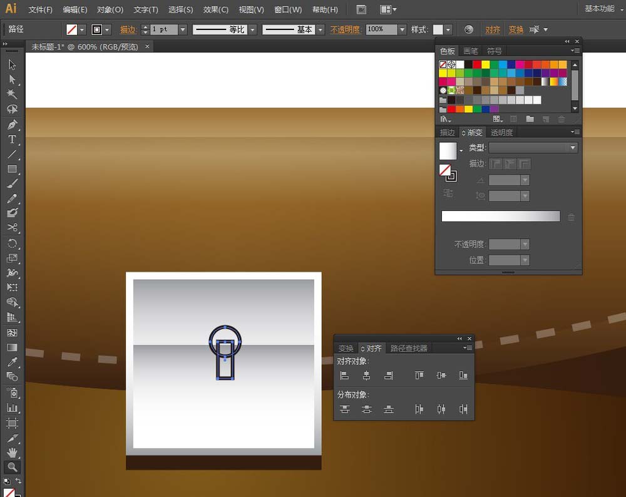This screenshot has height=497, width=626.
Task: Click the gradient slider bar
Action: [501, 217]
